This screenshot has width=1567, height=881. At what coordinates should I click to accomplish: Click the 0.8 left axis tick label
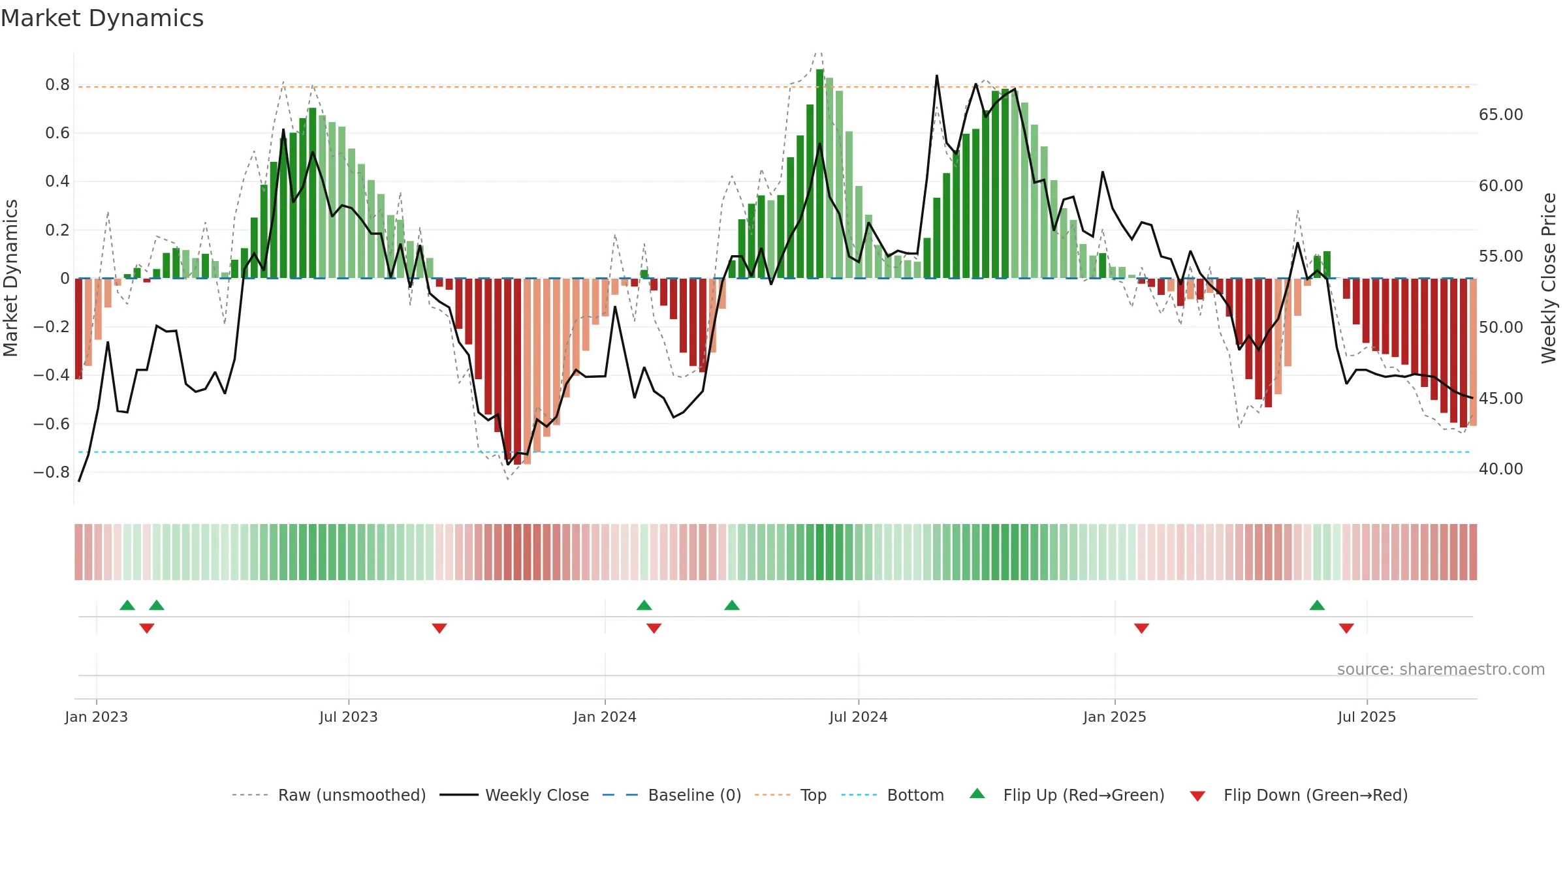(x=57, y=85)
